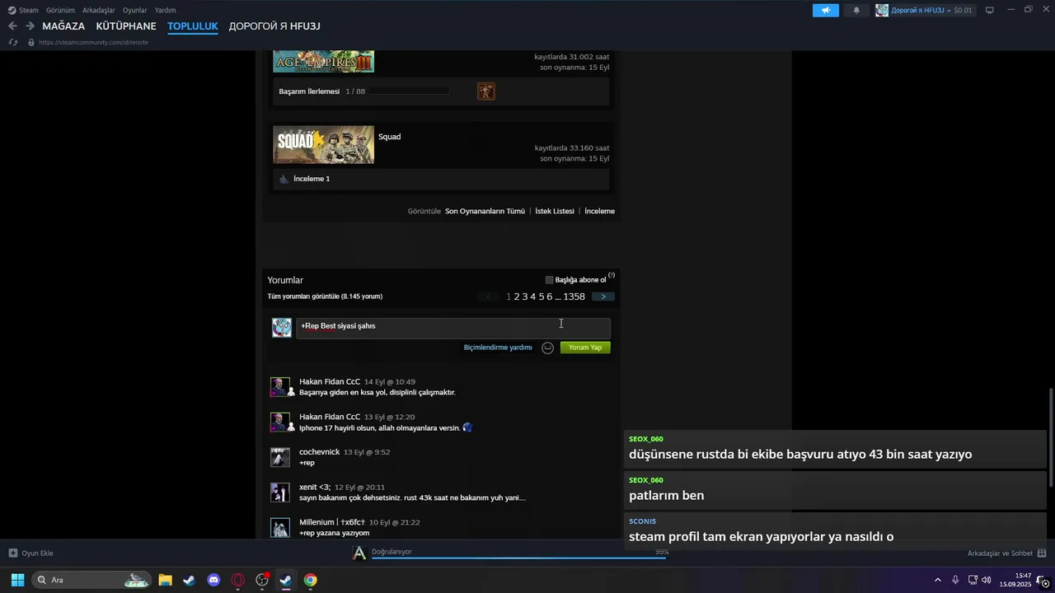Viewport: 1055px width, 593px height.
Task: Post comment with Yorum Yap button
Action: (585, 348)
